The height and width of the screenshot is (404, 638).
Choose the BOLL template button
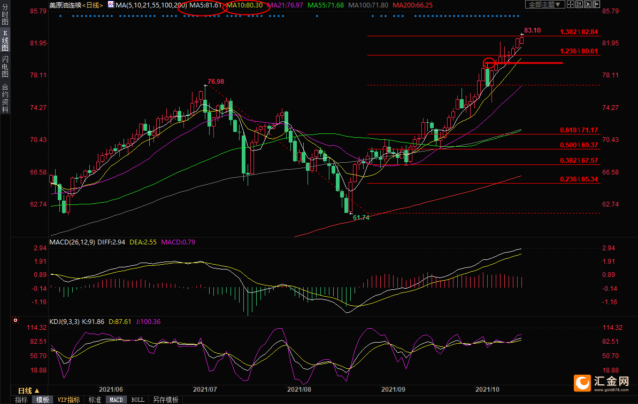tap(138, 400)
